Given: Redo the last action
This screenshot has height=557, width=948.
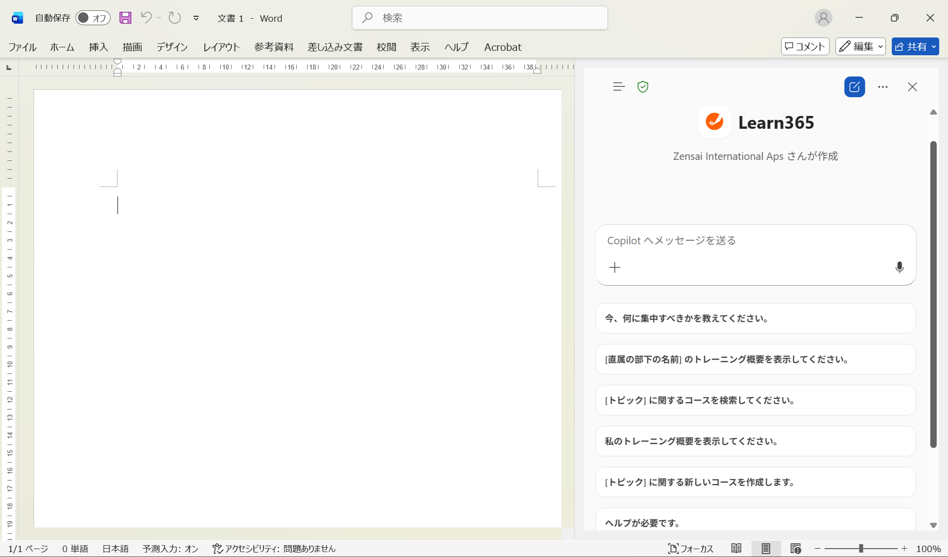Looking at the screenshot, I should 175,18.
